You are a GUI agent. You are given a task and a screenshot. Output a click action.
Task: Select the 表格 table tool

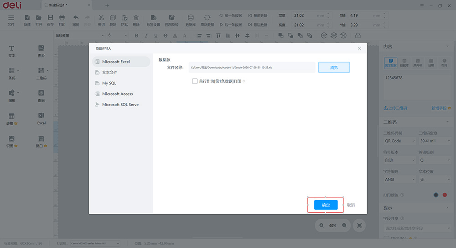12,119
